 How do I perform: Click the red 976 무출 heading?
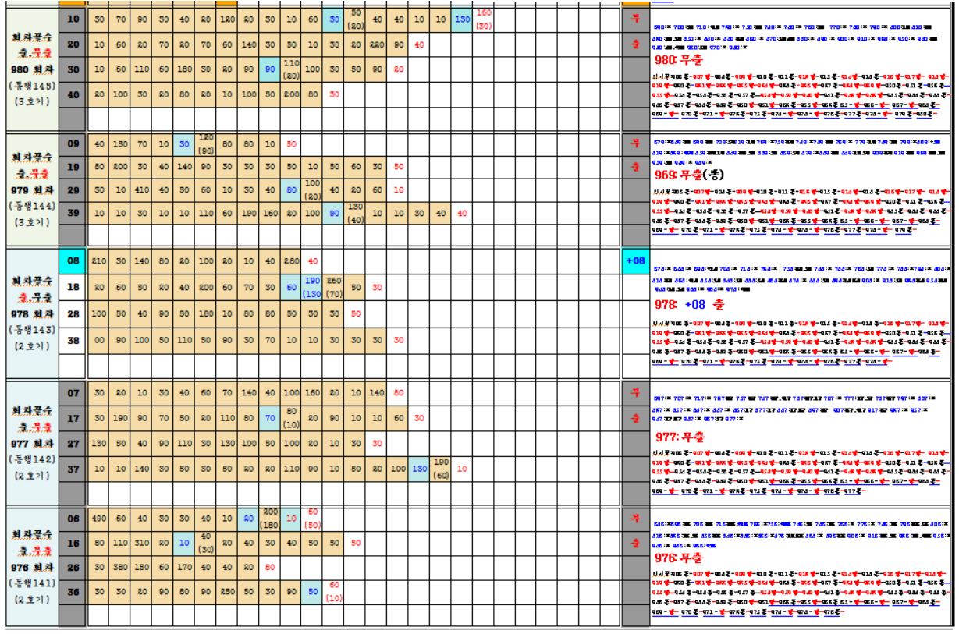(x=679, y=558)
